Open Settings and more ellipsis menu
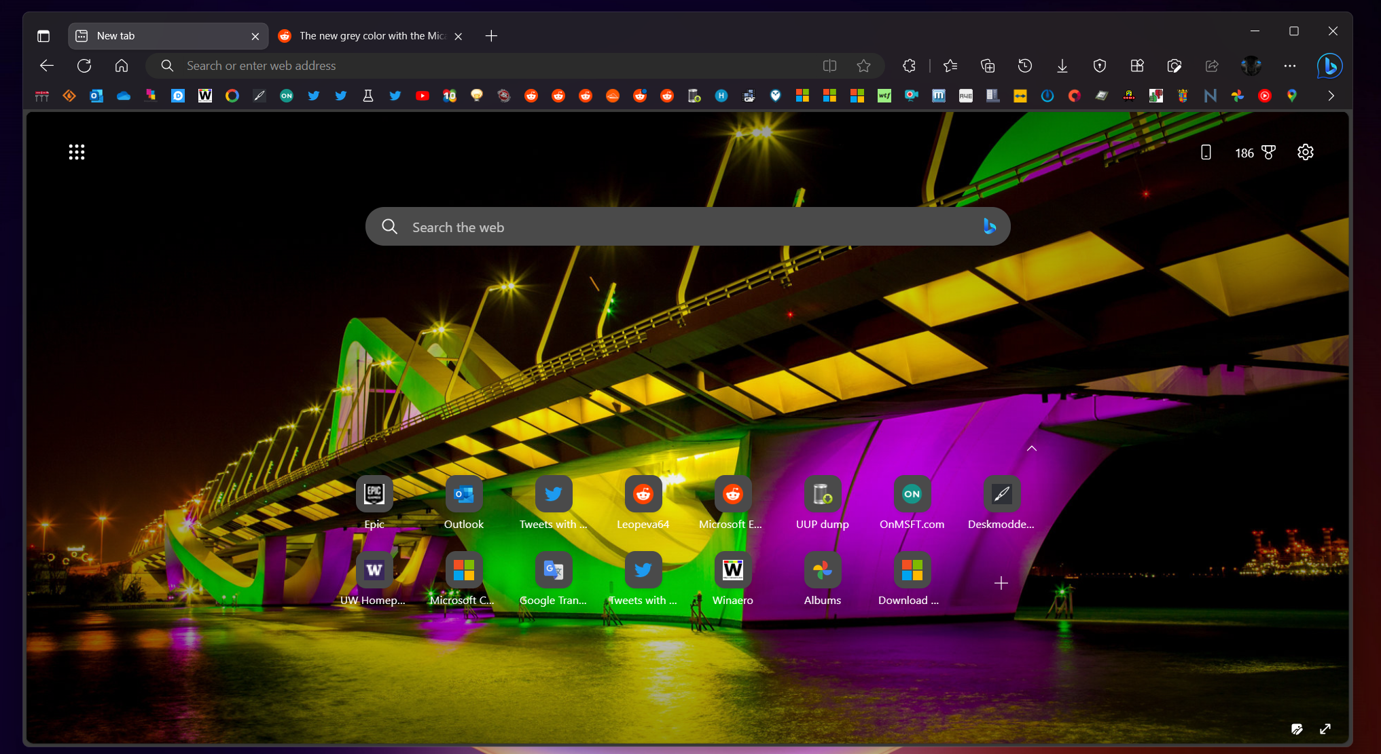This screenshot has height=754, width=1381. point(1289,66)
